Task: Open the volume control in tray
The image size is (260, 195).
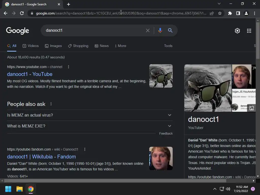Action: point(228,189)
